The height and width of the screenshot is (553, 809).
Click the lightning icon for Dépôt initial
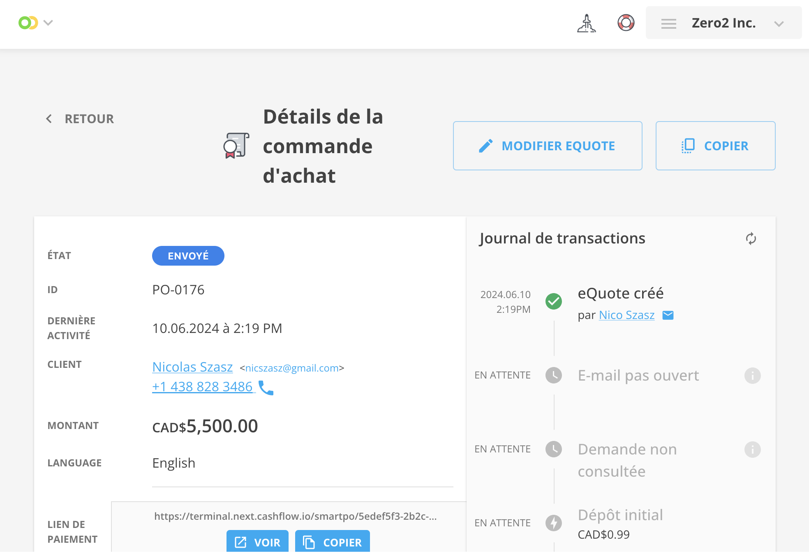coord(554,523)
